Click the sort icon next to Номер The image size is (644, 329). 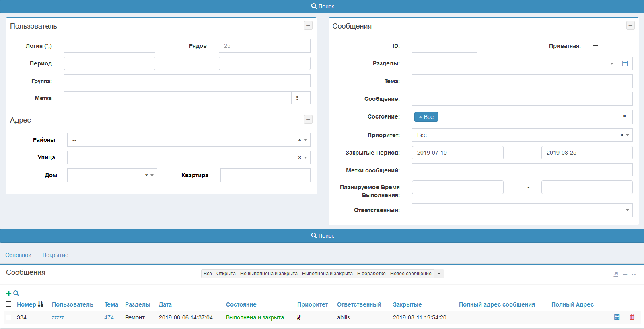(41, 304)
